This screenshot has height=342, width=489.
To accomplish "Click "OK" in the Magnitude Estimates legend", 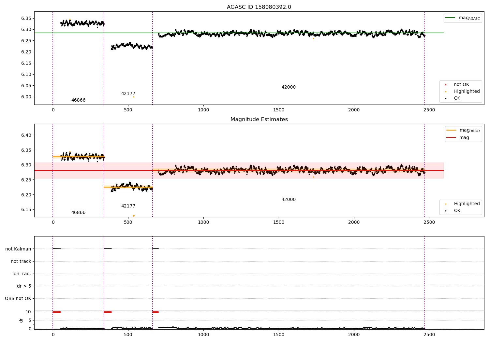I will point(457,211).
